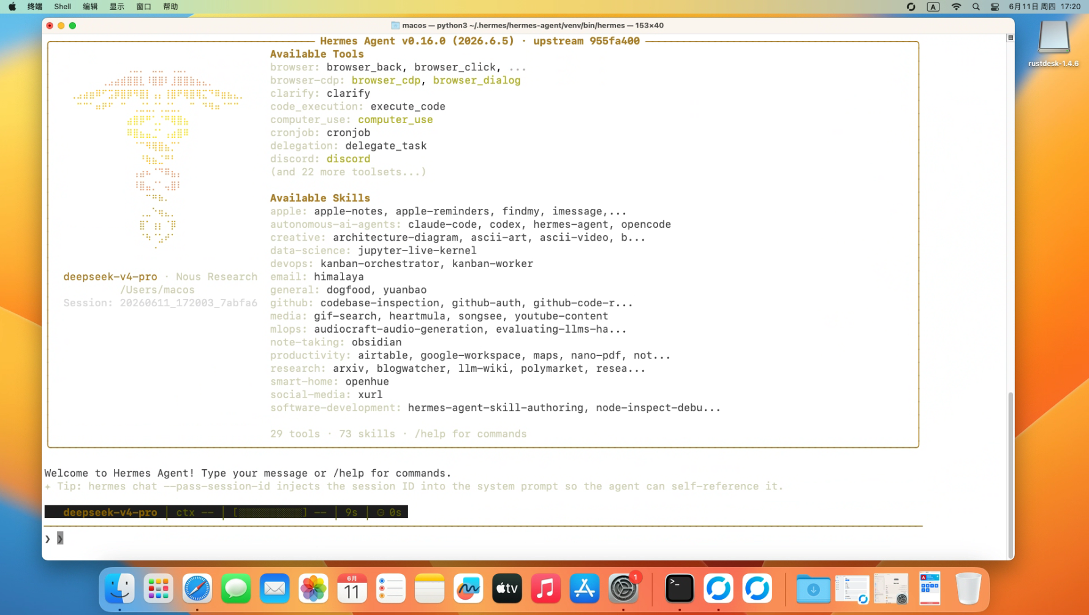This screenshot has width=1089, height=615.
Task: Click "computer_use" yellow tool name
Action: pos(395,119)
